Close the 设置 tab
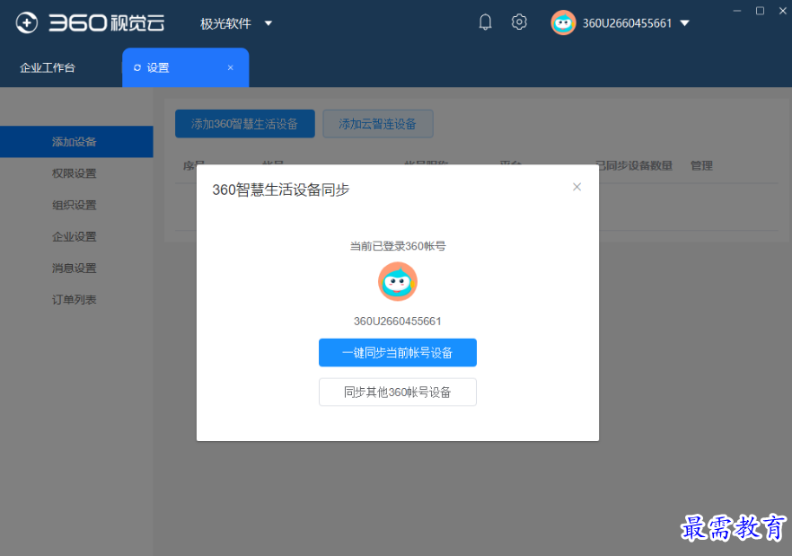Image resolution: width=792 pixels, height=556 pixels. click(x=230, y=67)
